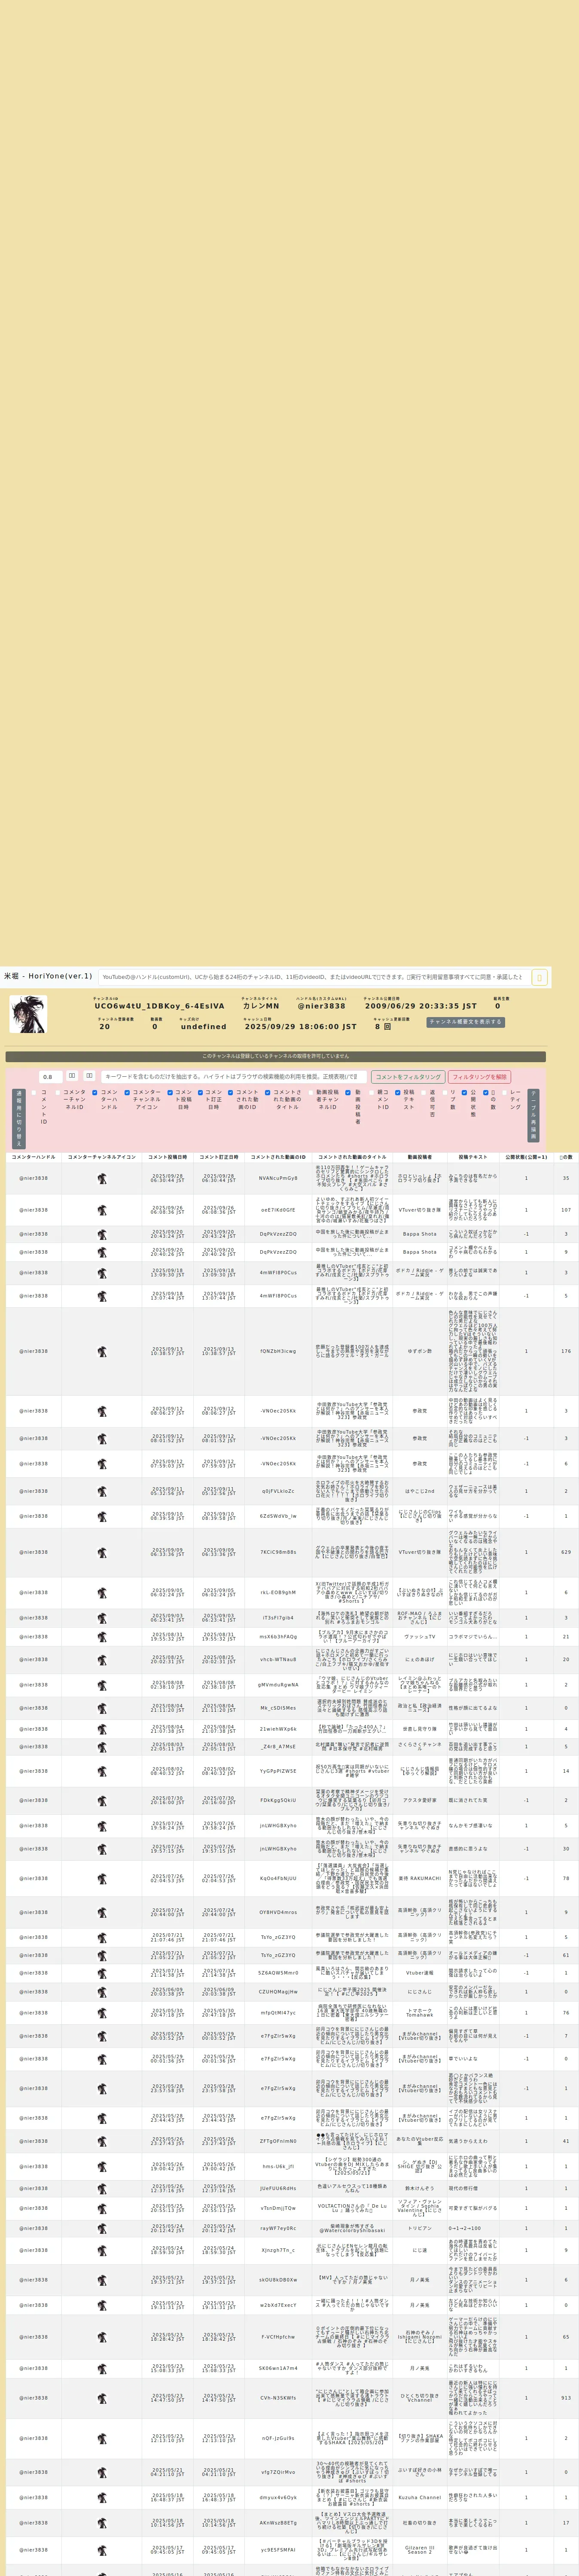The height and width of the screenshot is (2576, 579).
Task: Click video ID KqOo4FbNjUU cell
Action: pos(278,1879)
